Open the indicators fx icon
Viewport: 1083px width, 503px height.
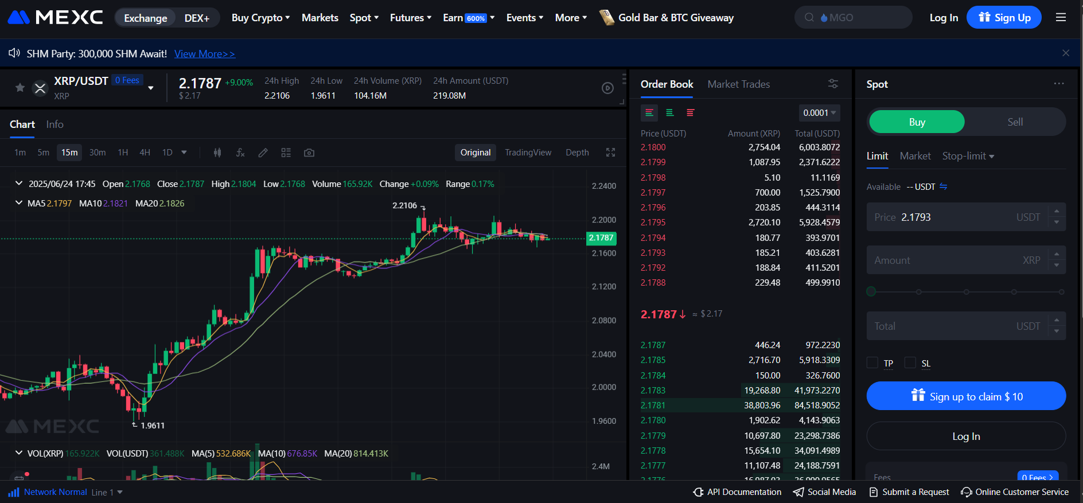point(240,153)
